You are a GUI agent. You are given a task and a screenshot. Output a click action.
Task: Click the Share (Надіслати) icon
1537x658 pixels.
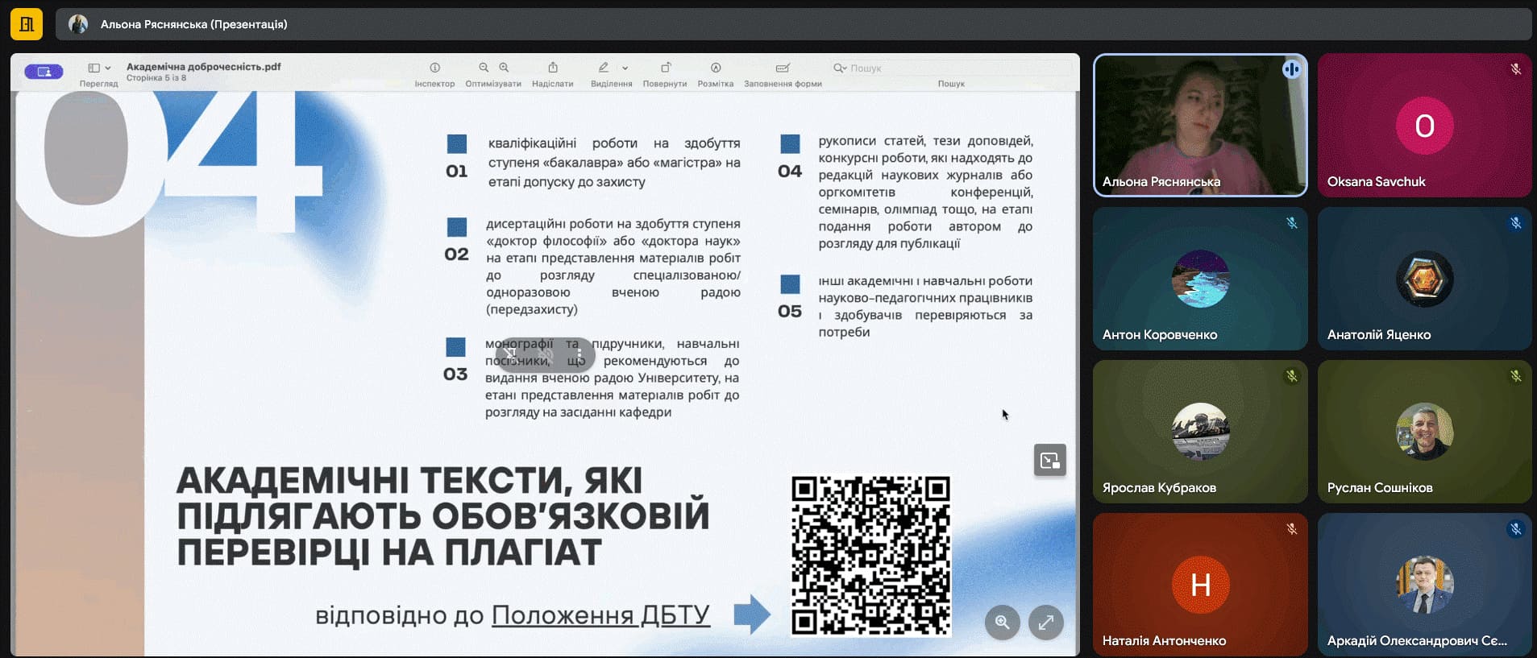553,68
